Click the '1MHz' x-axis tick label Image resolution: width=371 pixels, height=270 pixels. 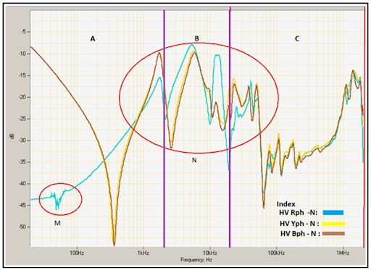pos(343,253)
